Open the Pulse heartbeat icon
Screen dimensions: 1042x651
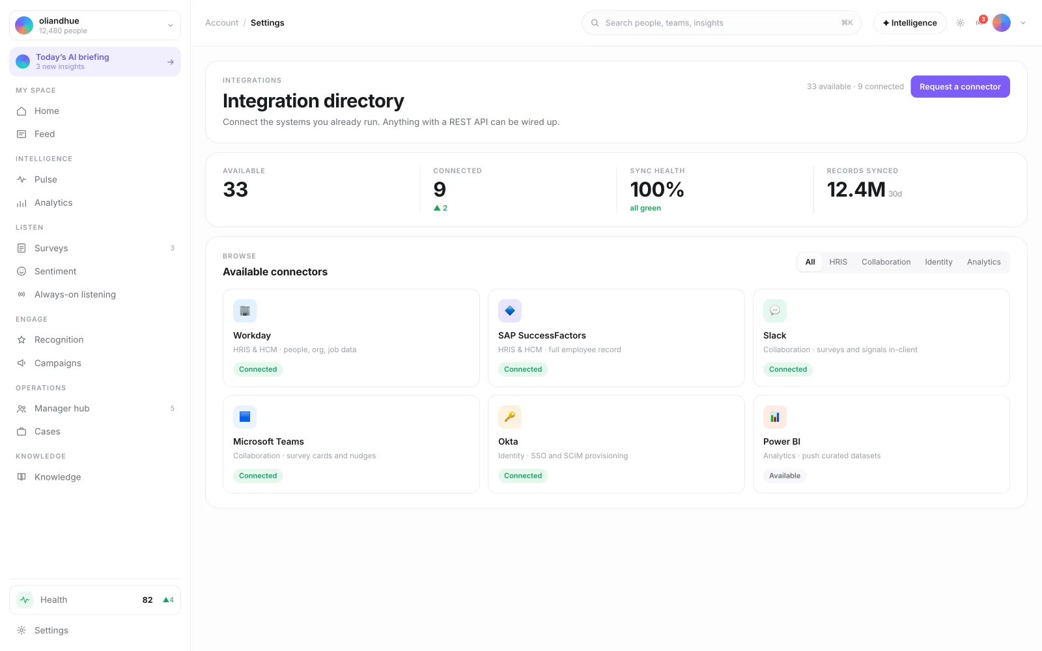pos(21,180)
